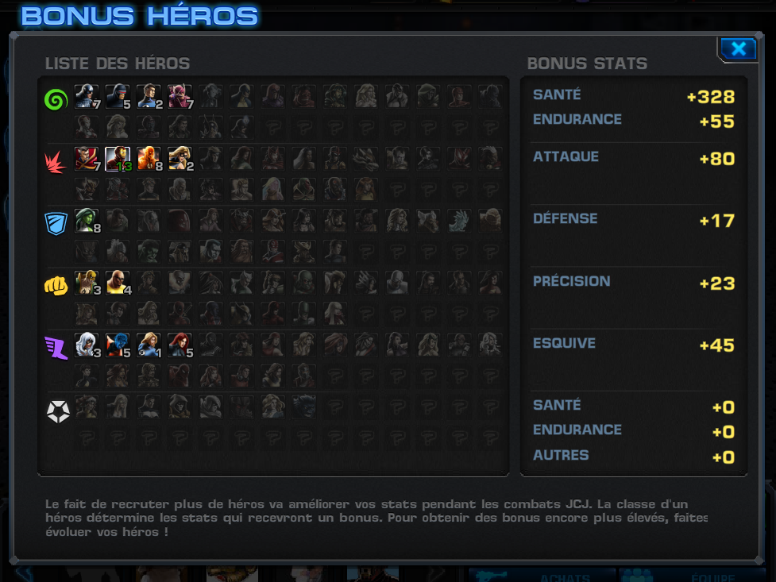Select She-Hulk portrait with level 8
The width and height of the screenshot is (776, 582).
tap(87, 221)
